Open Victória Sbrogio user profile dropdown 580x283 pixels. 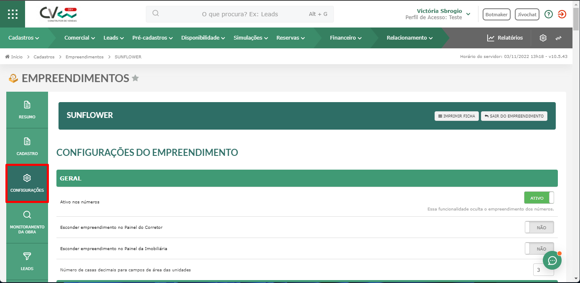438,14
